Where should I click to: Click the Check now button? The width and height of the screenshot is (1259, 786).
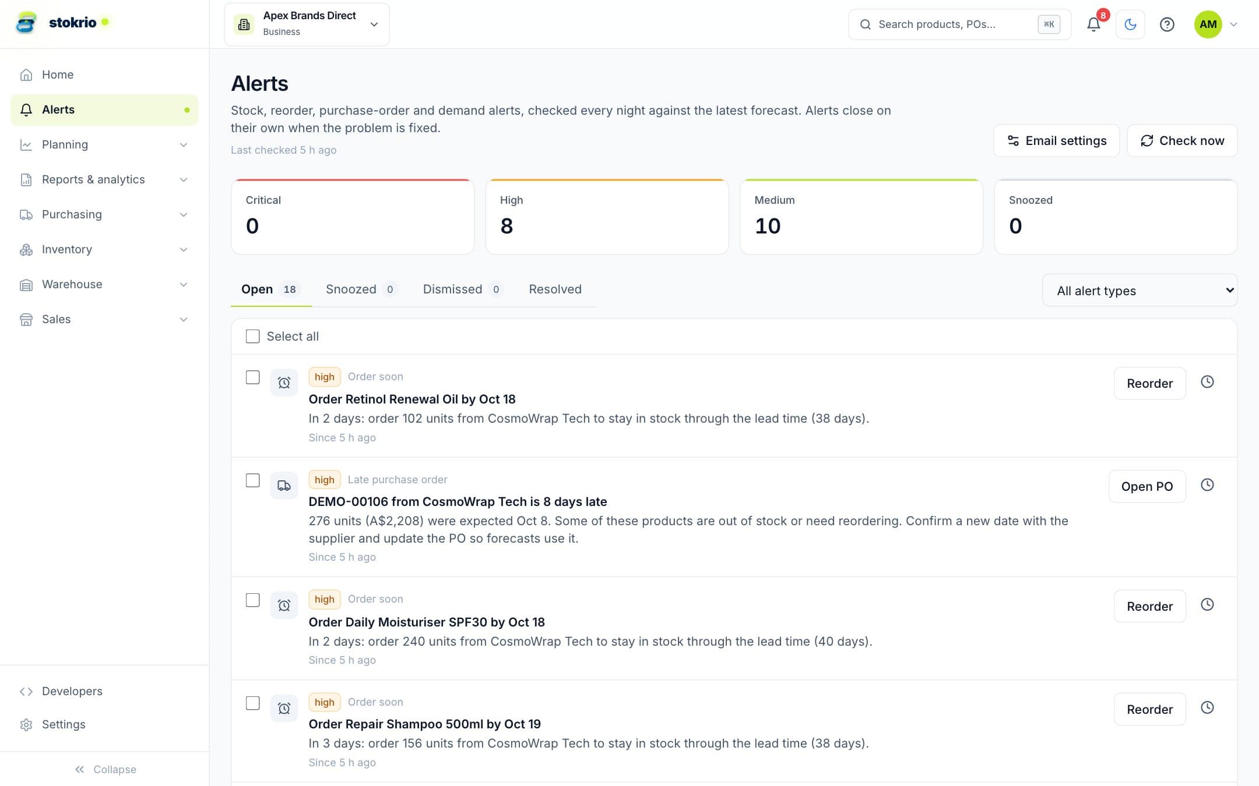pos(1182,140)
